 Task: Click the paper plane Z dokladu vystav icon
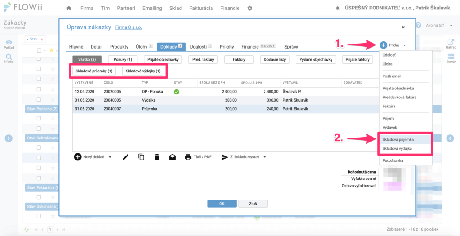tap(225, 157)
